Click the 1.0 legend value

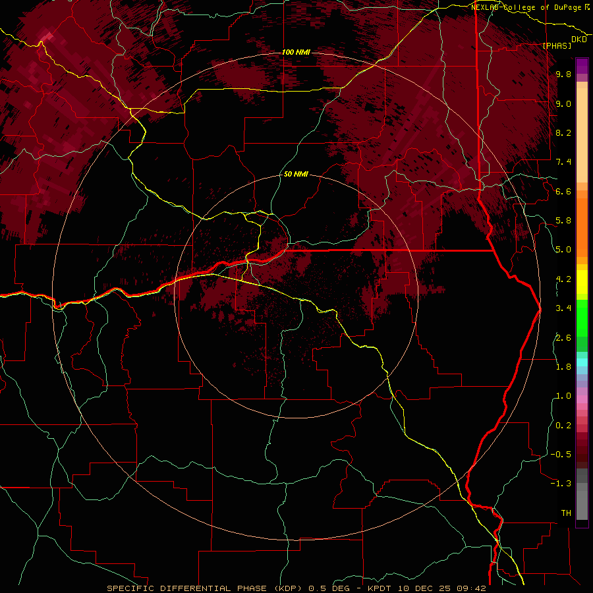click(563, 396)
